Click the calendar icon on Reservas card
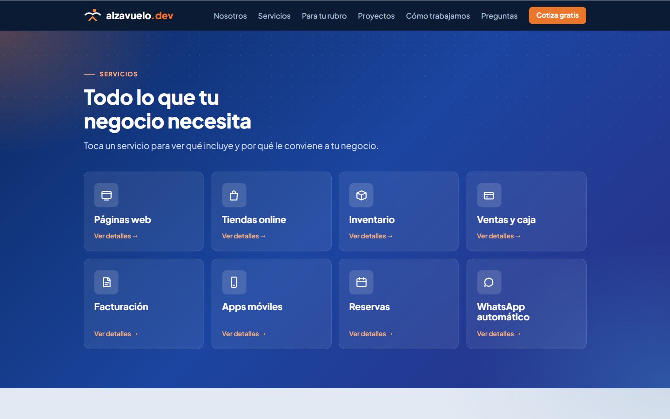 [x=362, y=282]
